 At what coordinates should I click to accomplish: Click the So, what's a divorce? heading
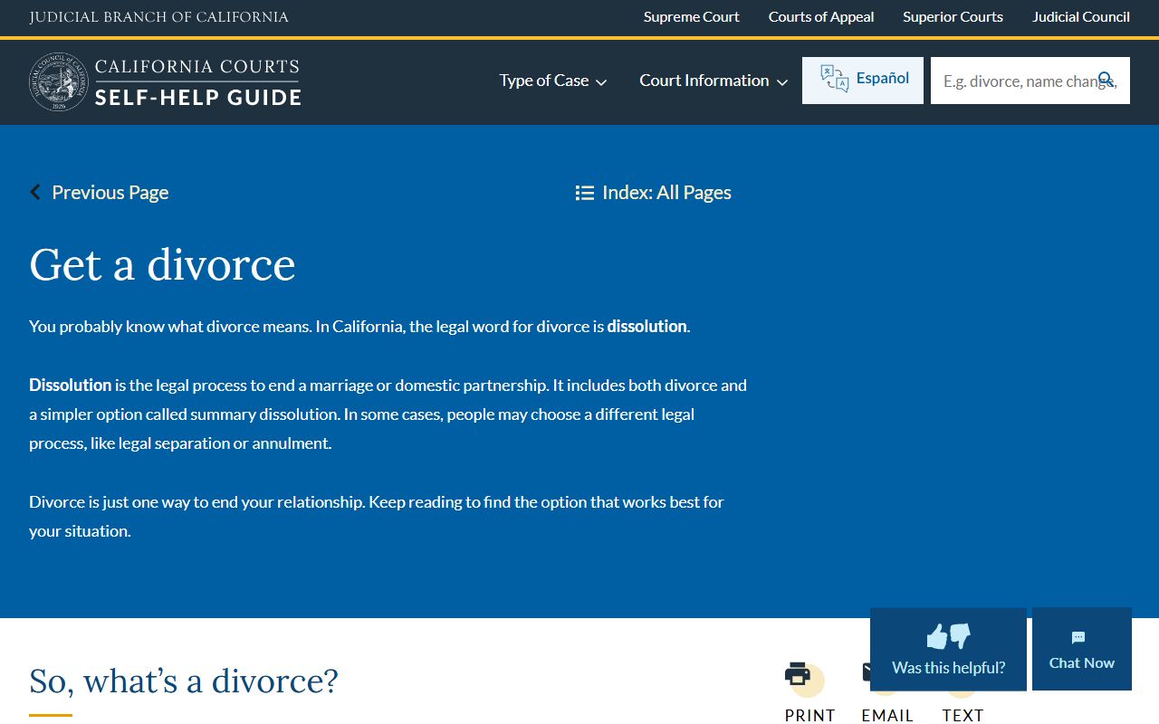click(x=184, y=681)
